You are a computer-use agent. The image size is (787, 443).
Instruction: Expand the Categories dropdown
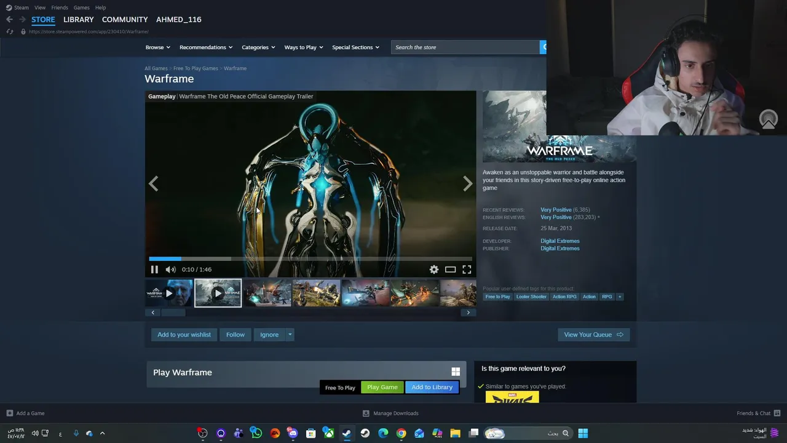coord(258,47)
